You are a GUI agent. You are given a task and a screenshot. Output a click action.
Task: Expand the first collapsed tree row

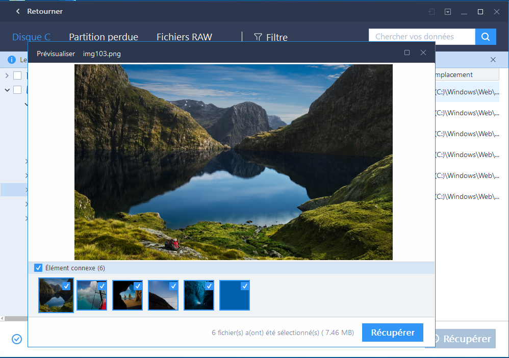point(7,75)
